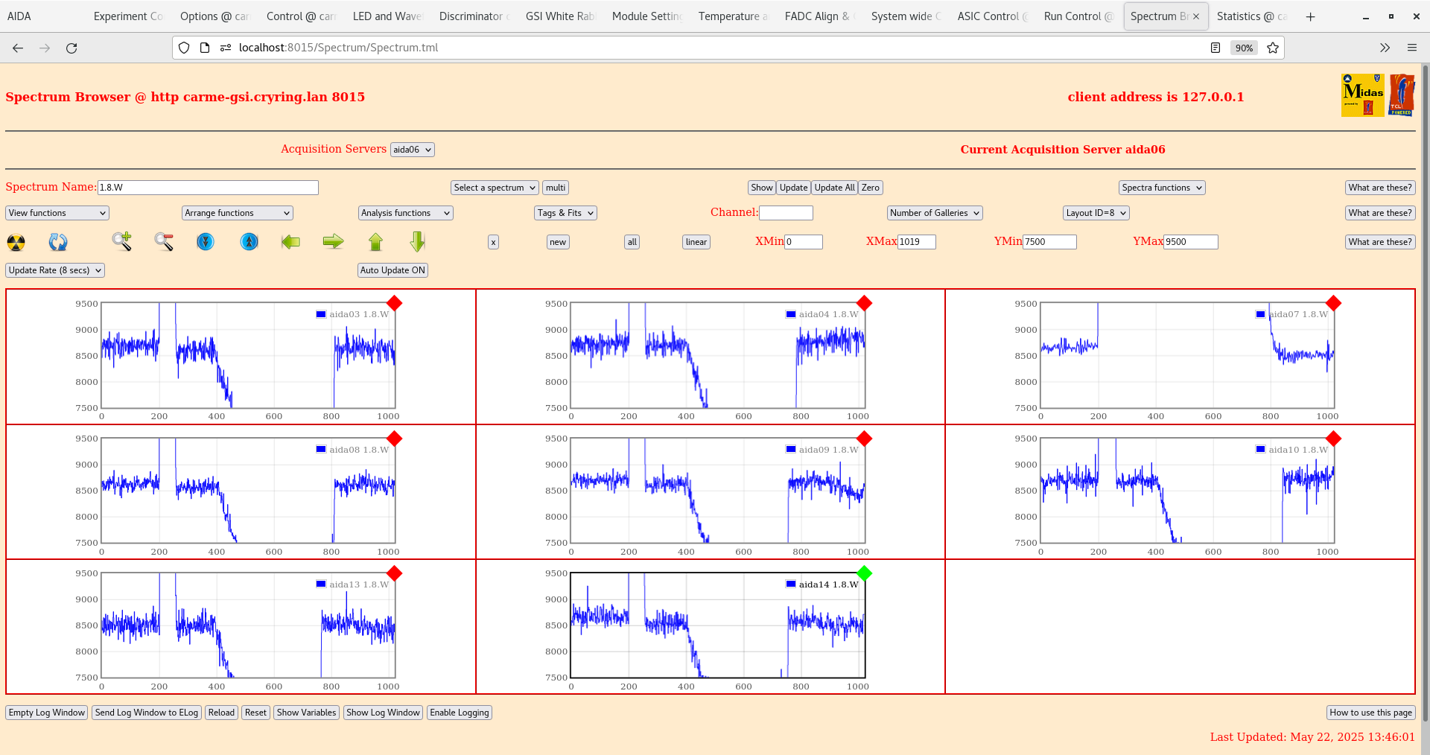This screenshot has width=1430, height=755.
Task: Open the Number of Galleries dropdown
Action: pyautogui.click(x=934, y=213)
